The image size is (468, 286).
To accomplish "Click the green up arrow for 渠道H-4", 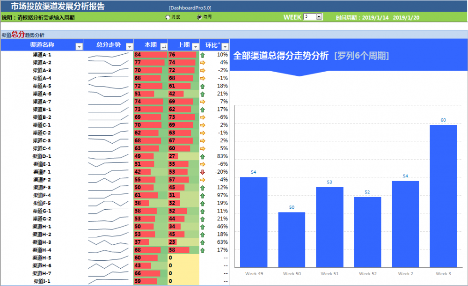I will [x=203, y=250].
